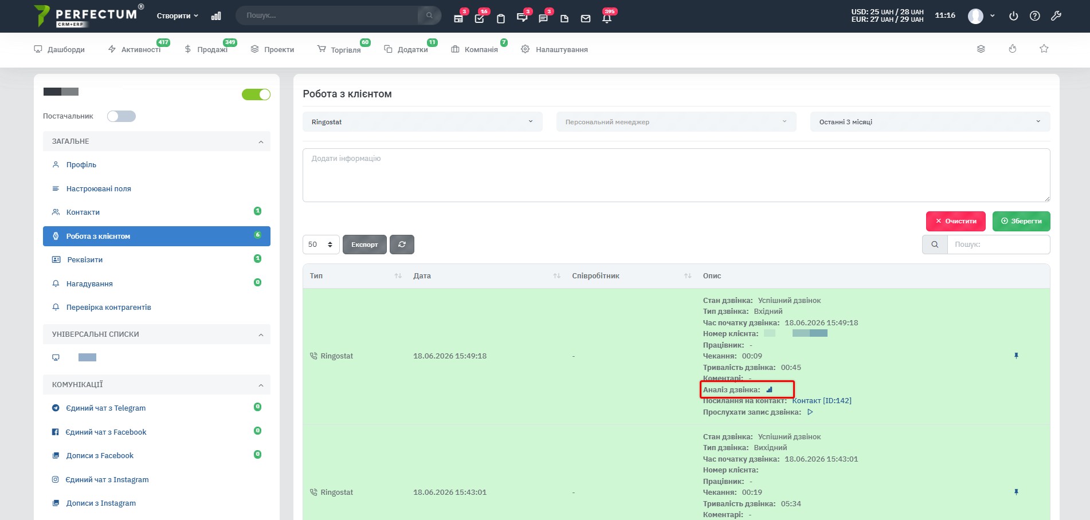
Task: Focus the table Пошук field
Action: click(x=998, y=245)
